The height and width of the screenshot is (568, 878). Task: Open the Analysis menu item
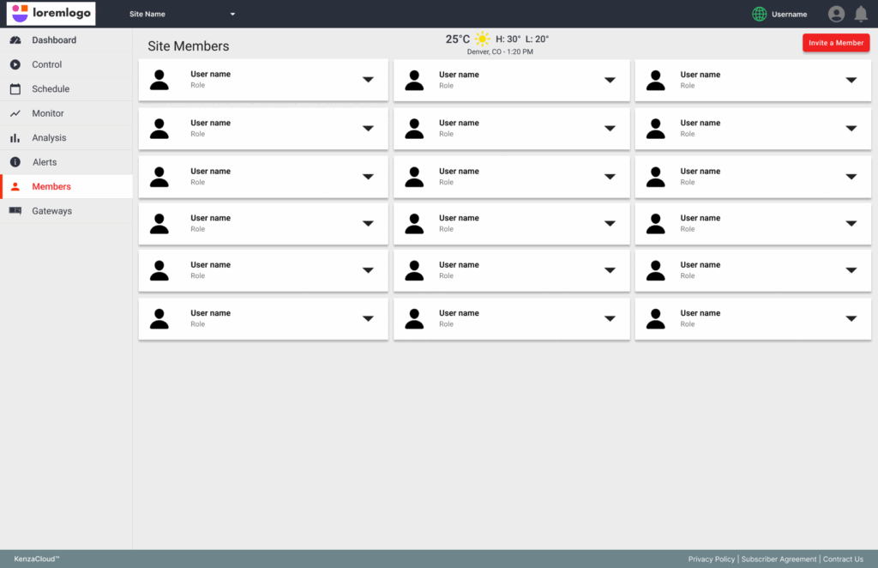(x=49, y=137)
